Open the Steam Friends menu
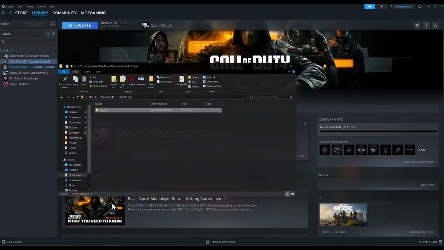444x250 pixels. click(x=30, y=7)
